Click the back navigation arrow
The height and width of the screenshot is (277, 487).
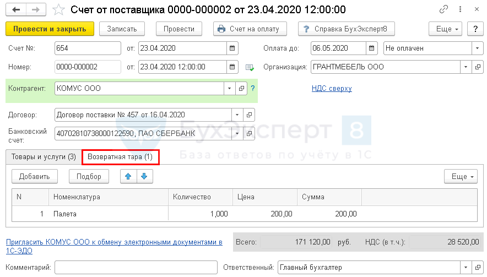[16, 10]
